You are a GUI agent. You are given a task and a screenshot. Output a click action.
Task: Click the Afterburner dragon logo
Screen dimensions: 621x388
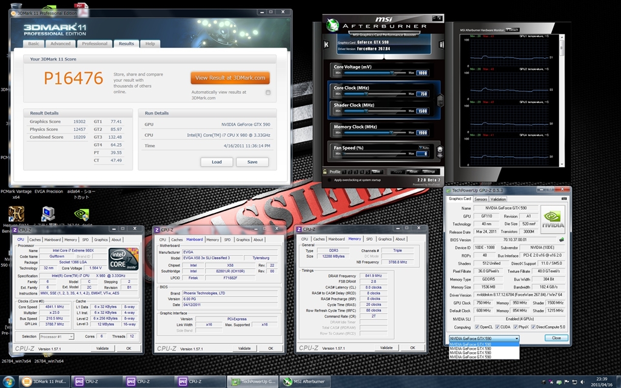(x=332, y=25)
